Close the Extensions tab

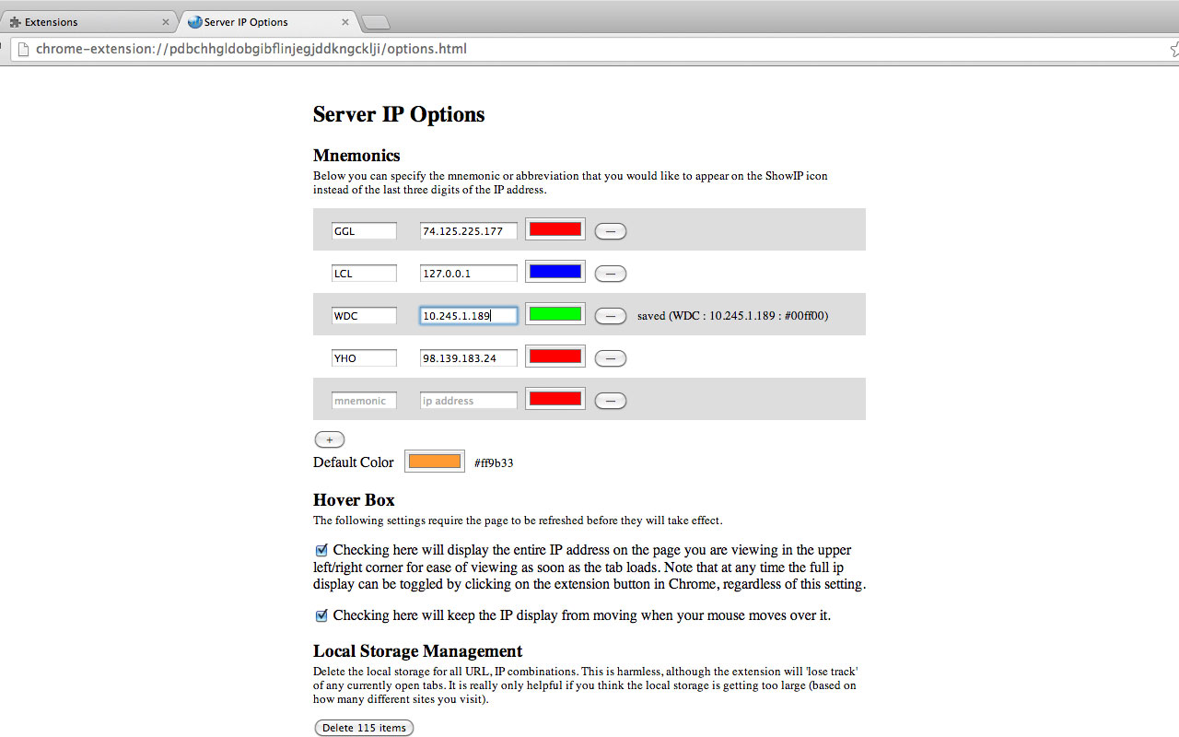[x=166, y=22]
